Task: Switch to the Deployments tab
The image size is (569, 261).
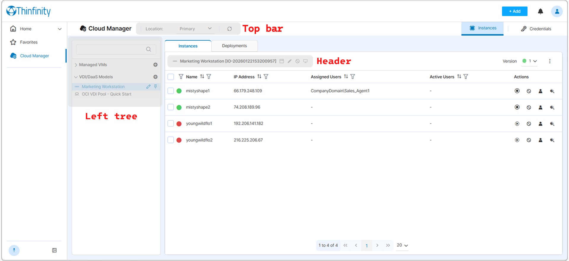Action: 234,46
